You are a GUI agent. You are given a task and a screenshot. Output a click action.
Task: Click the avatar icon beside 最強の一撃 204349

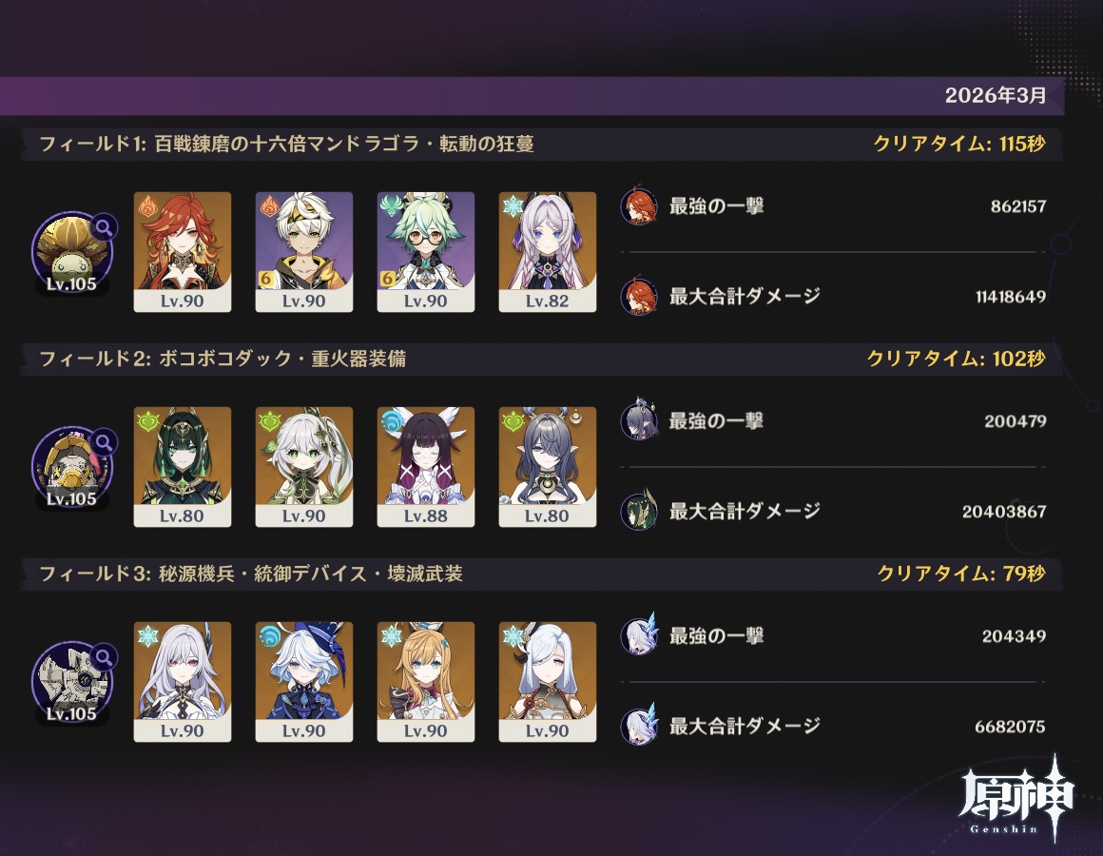tap(639, 636)
